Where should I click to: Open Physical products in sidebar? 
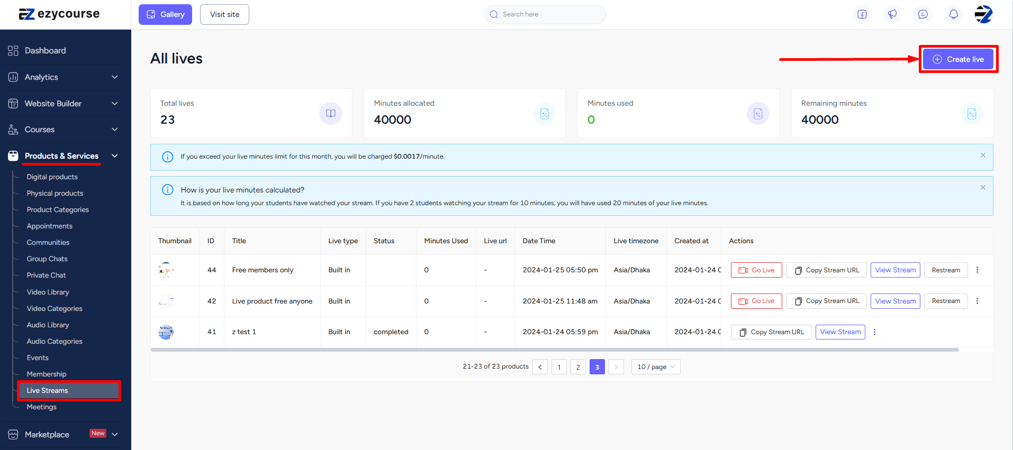click(x=55, y=194)
